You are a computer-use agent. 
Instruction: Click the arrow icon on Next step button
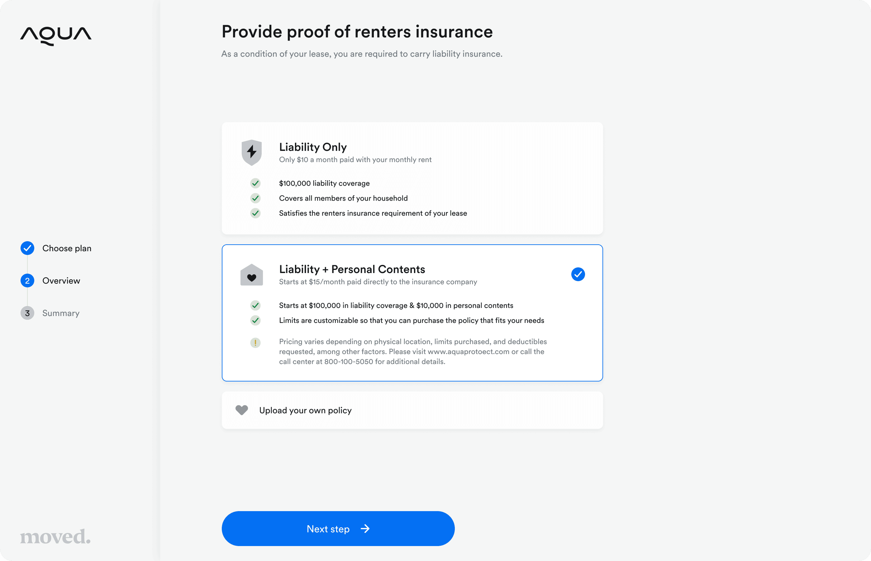365,529
